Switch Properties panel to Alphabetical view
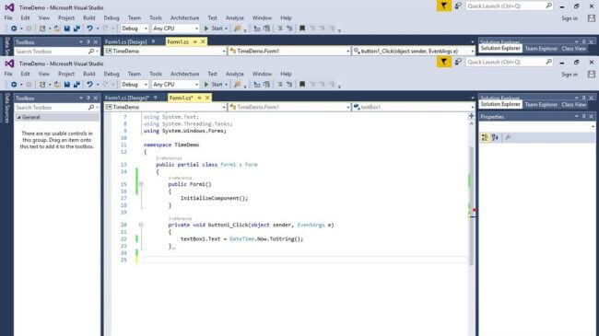 (495, 137)
